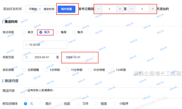
Task: Enable the 立即提醒 checkbox
Action: point(24,70)
